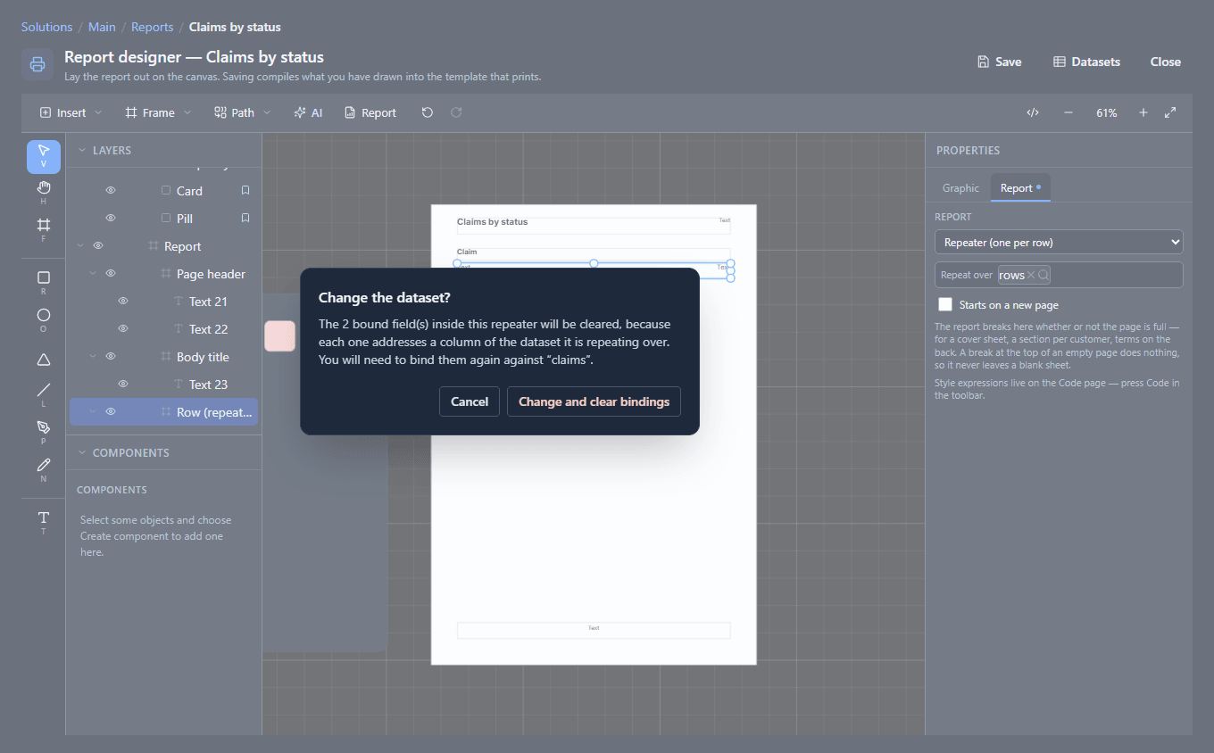Image resolution: width=1214 pixels, height=753 pixels.
Task: Hide the Pill layer with its eye icon
Action: pyautogui.click(x=111, y=219)
